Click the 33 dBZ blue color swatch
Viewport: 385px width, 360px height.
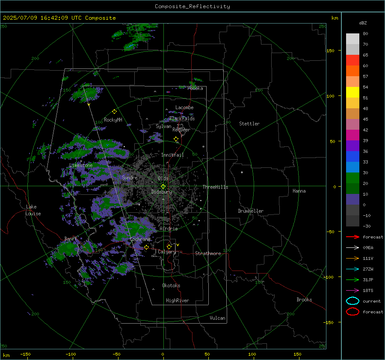pos(352,157)
